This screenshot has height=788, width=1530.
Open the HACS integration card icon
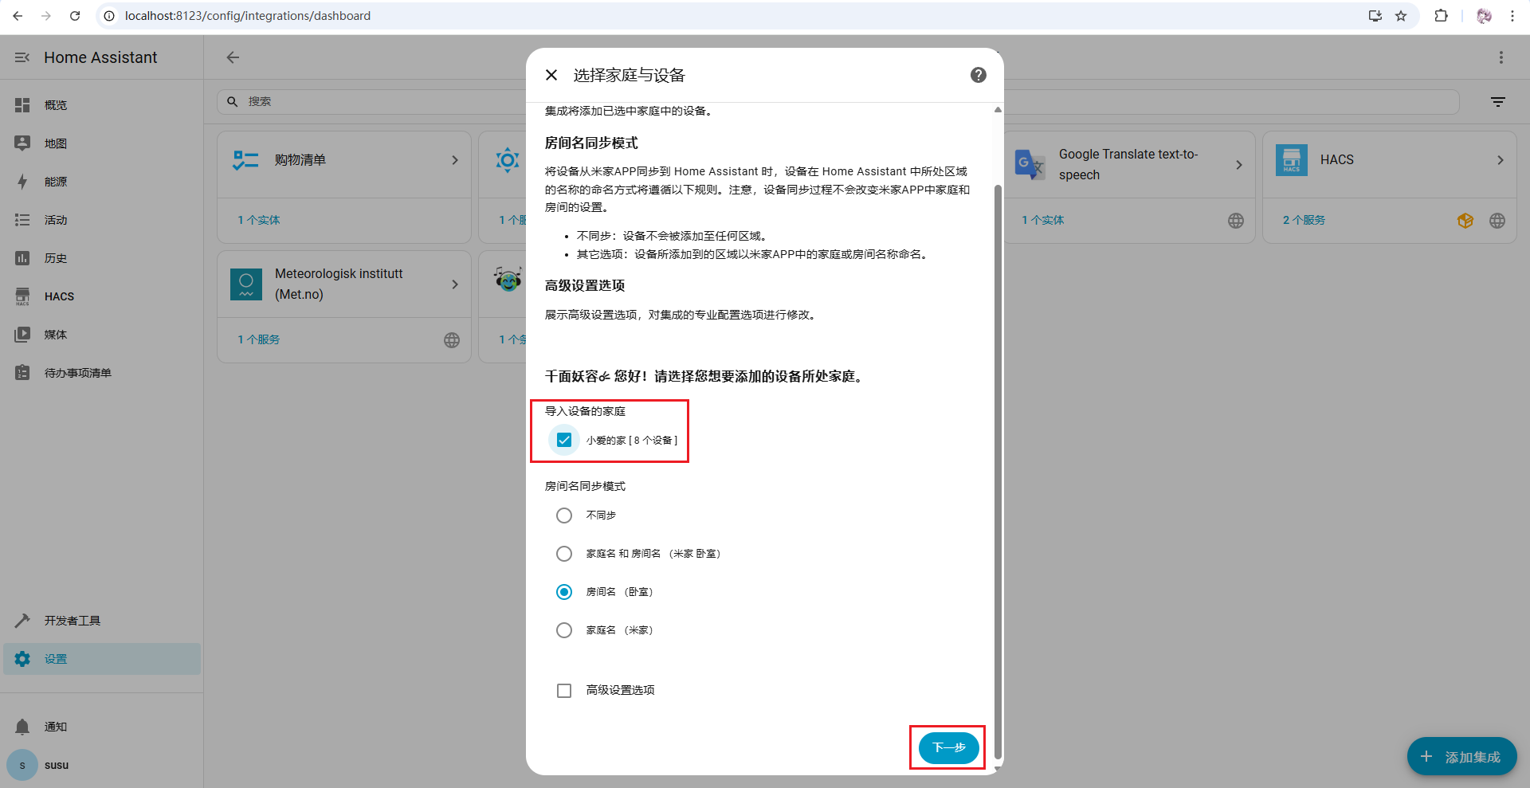[x=1292, y=160]
